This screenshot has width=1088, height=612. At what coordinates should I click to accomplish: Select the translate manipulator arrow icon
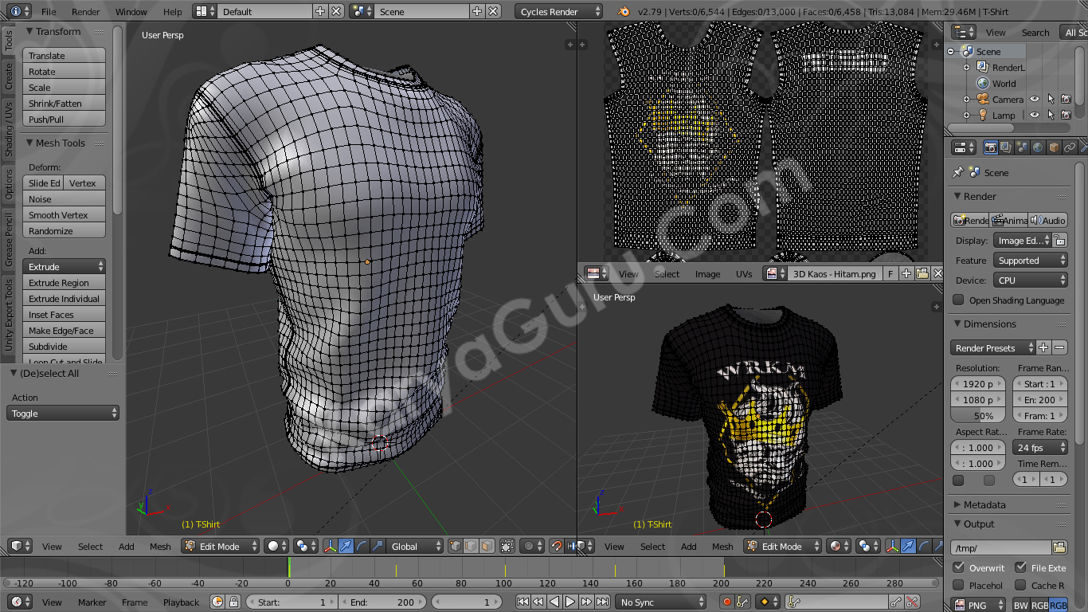coord(346,547)
